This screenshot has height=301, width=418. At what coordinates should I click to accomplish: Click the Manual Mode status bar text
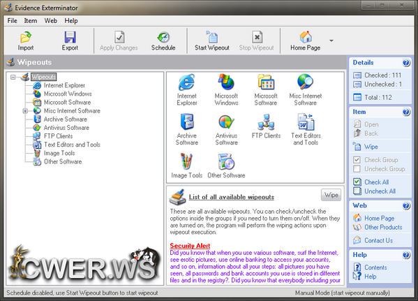coord(343,293)
